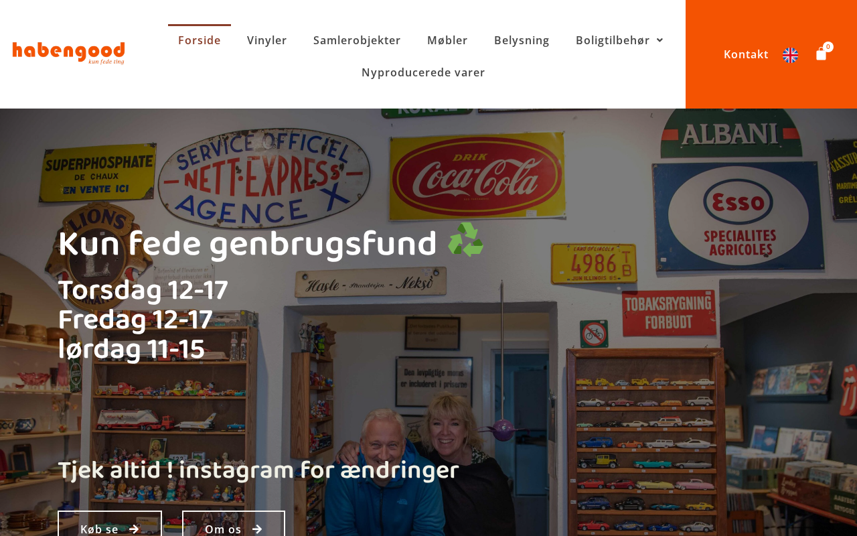Click the arrow on the Køb se button
Viewport: 857px width, 536px height.
click(134, 529)
